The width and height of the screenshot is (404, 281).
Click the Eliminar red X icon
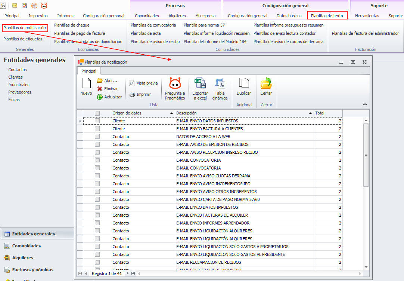[x=100, y=89]
